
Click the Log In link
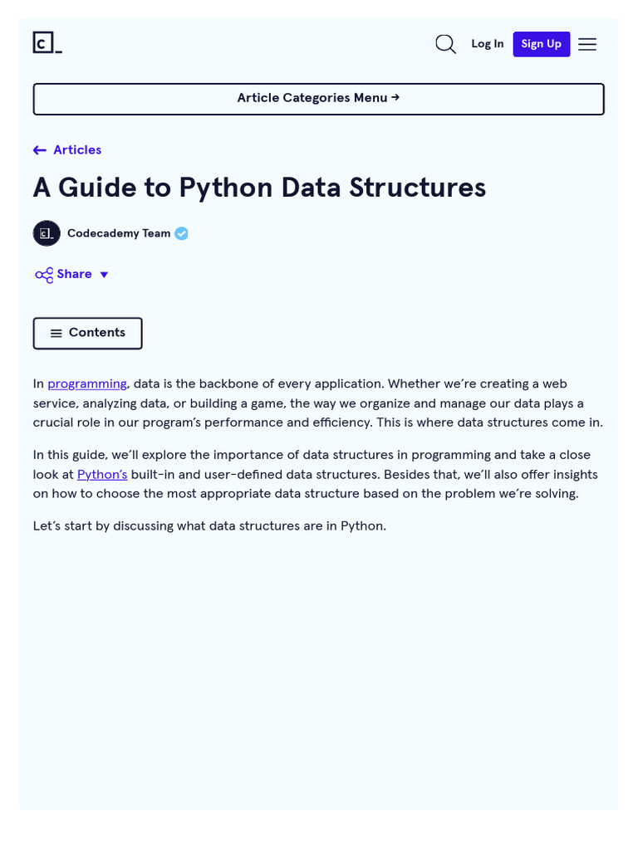pos(487,44)
